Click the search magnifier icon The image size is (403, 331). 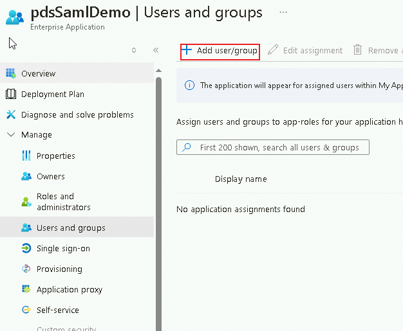(187, 147)
